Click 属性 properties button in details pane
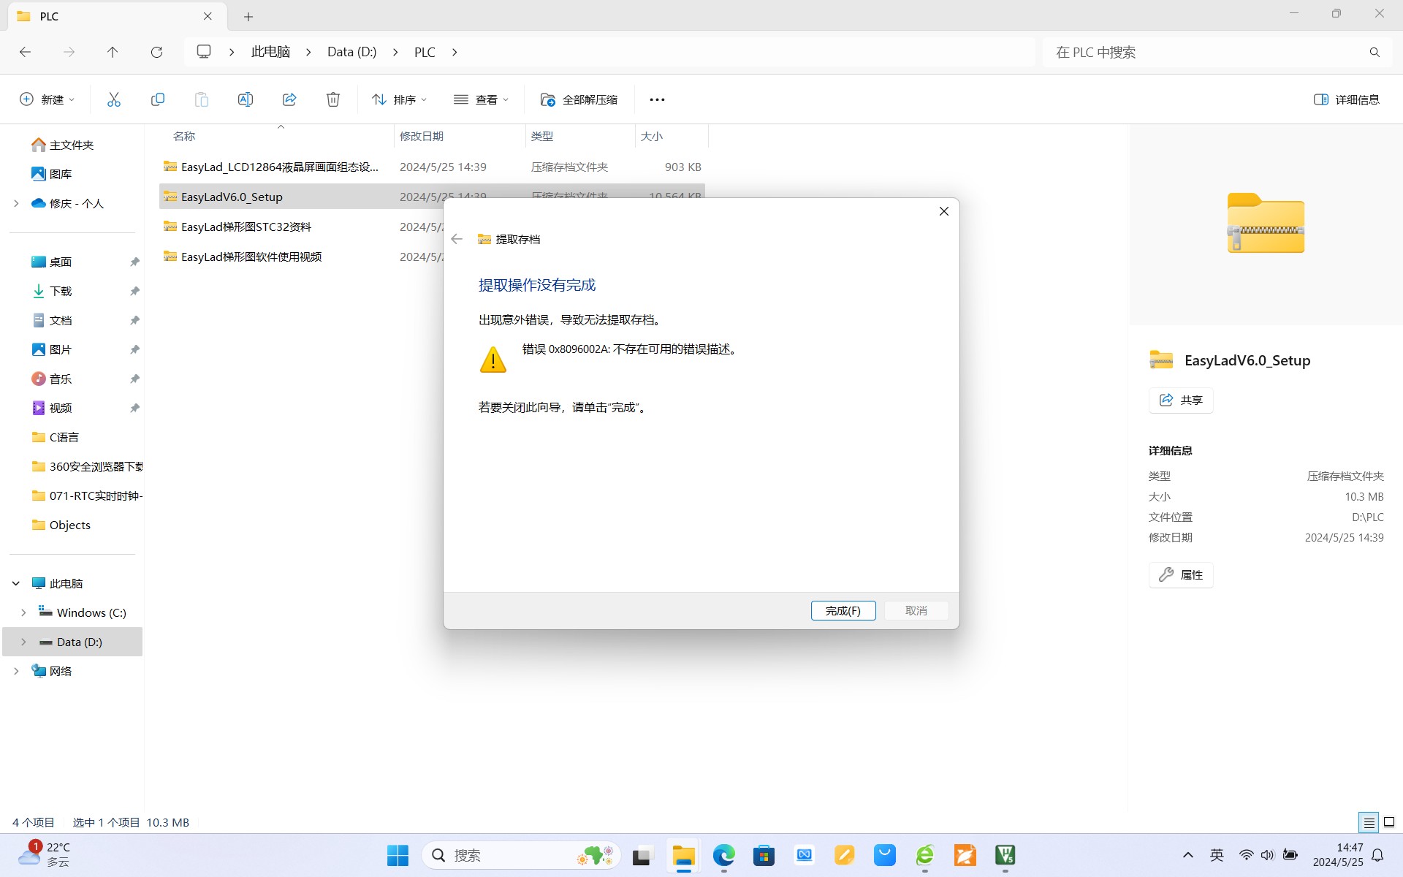Viewport: 1403px width, 877px height. (x=1181, y=575)
